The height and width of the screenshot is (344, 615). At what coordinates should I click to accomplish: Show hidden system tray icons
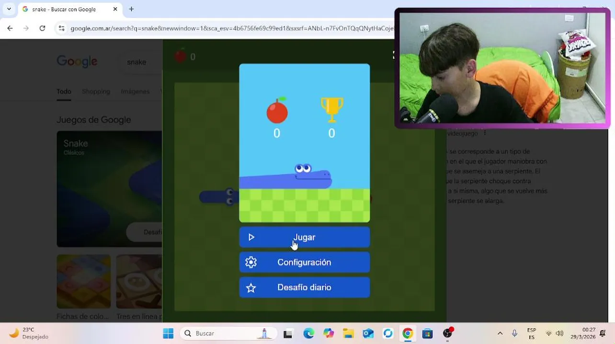500,333
